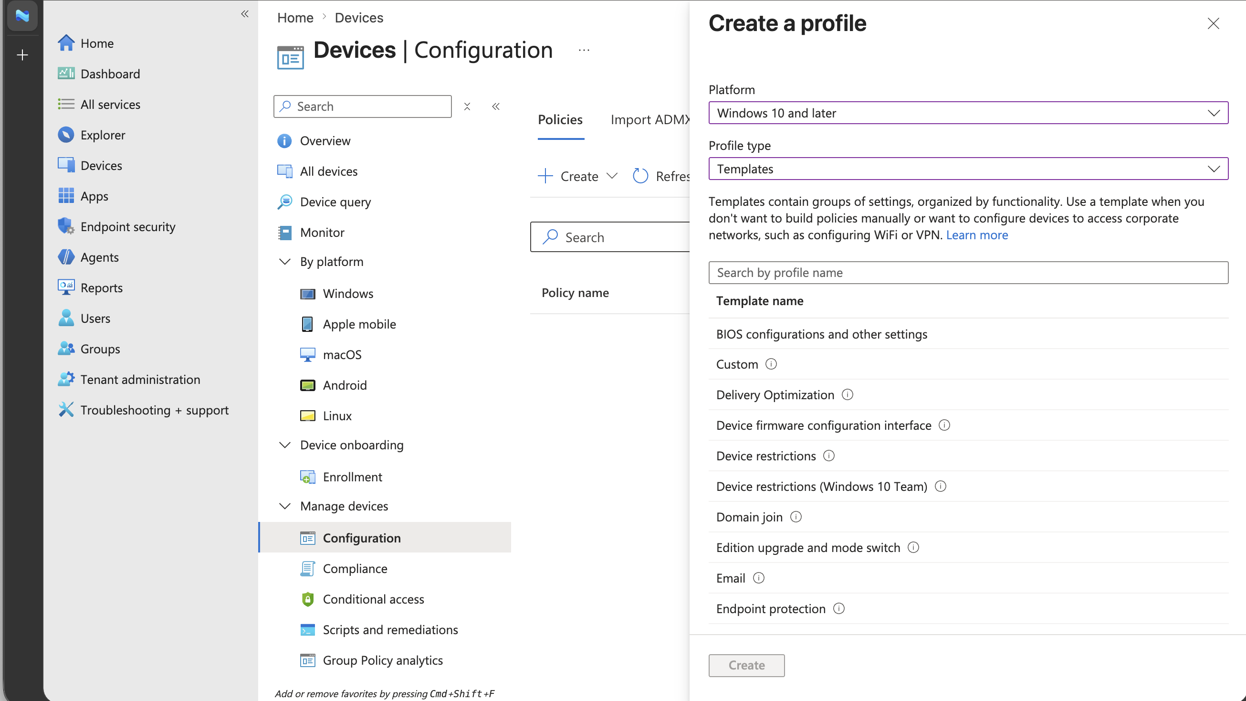
Task: Click info icon next to Delivery Optimization
Action: point(848,394)
